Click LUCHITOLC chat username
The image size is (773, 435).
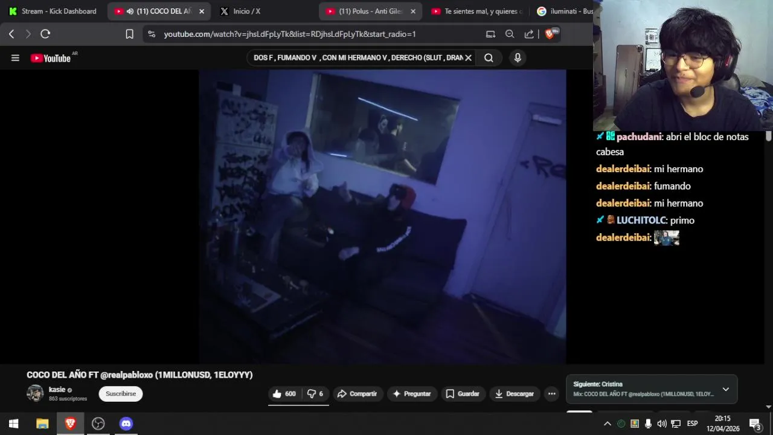coord(641,221)
